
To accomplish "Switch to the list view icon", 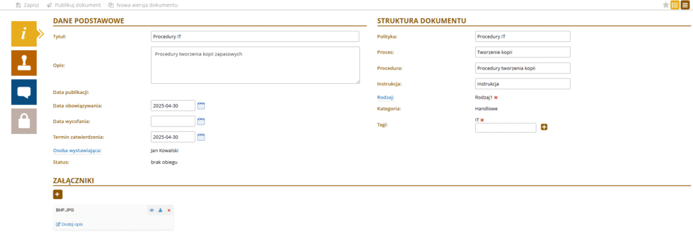I will [675, 5].
